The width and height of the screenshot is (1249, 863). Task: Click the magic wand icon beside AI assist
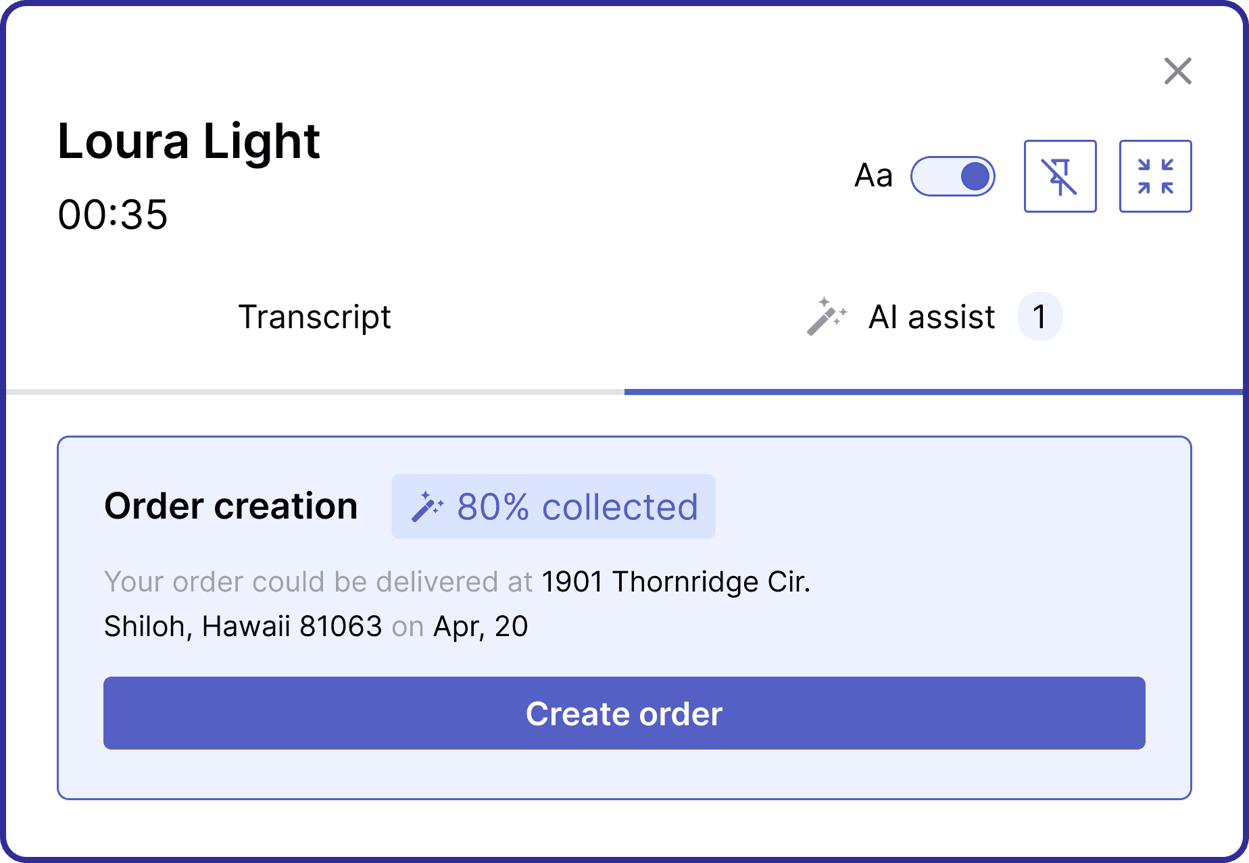[827, 316]
